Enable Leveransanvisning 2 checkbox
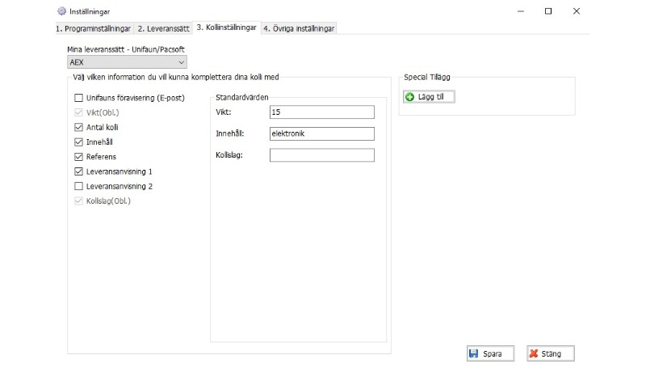The width and height of the screenshot is (646, 372). point(78,186)
